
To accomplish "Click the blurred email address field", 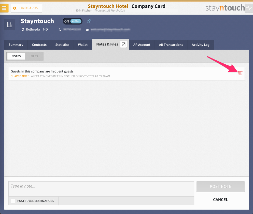I will tap(111, 29).
